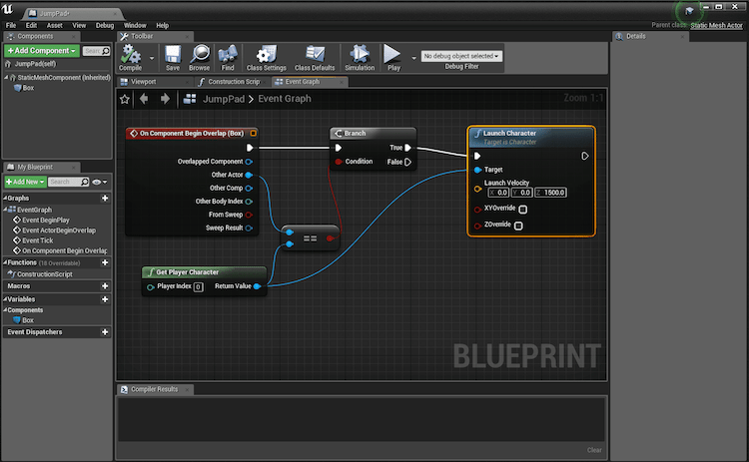Click From Sweep boolean pin
The height and width of the screenshot is (462, 749).
[x=249, y=215]
